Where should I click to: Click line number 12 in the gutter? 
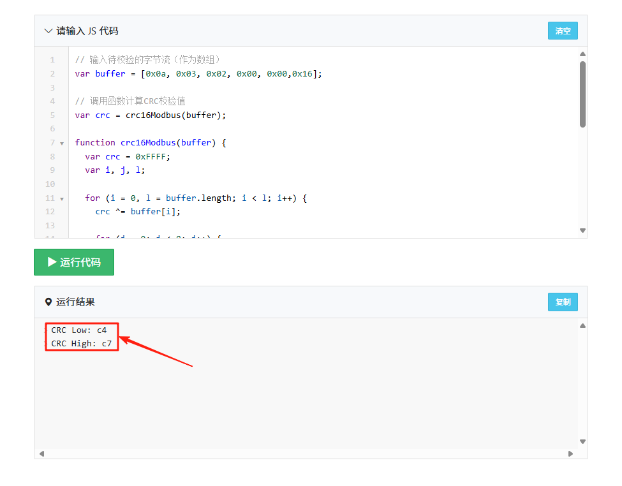coord(50,212)
